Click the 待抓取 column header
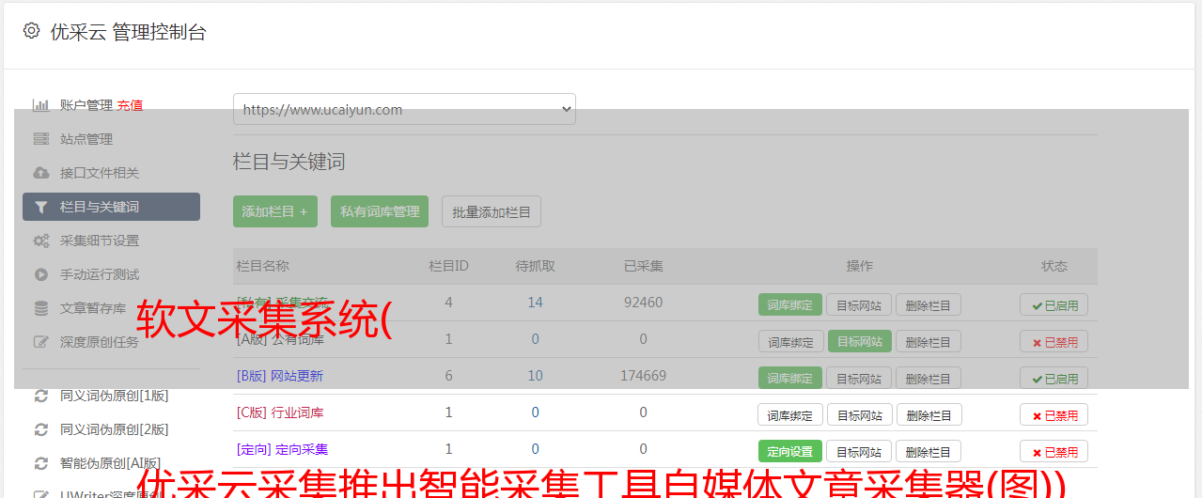The image size is (1202, 498). (535, 266)
